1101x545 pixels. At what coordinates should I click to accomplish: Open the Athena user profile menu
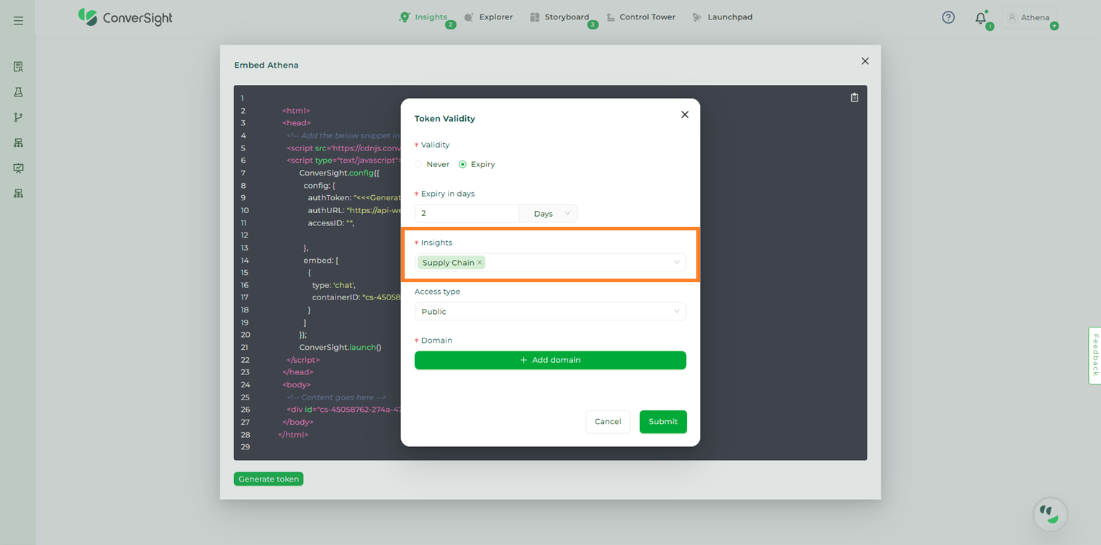tap(1029, 18)
